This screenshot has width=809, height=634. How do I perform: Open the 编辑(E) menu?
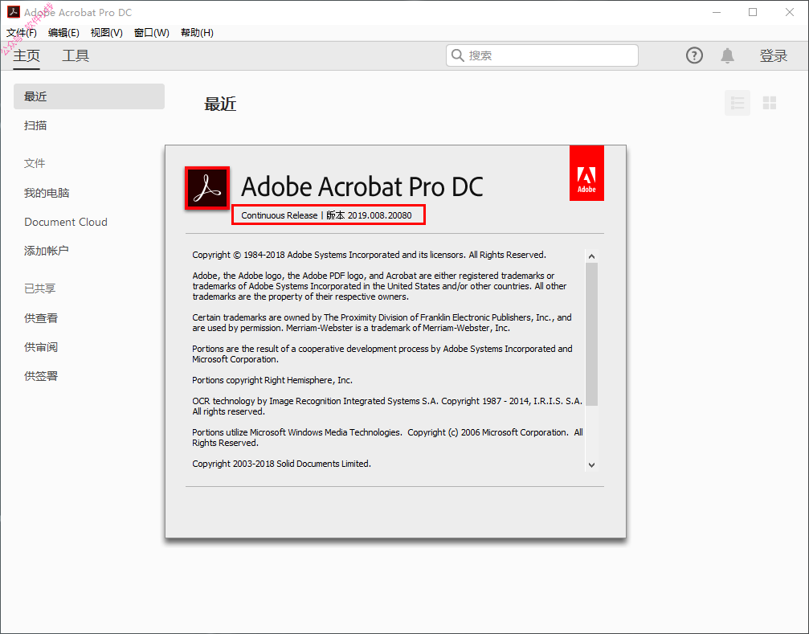click(x=63, y=33)
